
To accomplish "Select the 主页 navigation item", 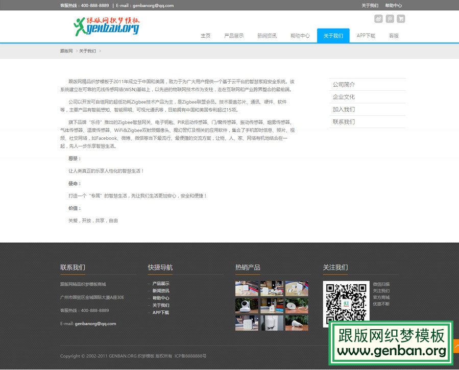I will click(x=206, y=36).
